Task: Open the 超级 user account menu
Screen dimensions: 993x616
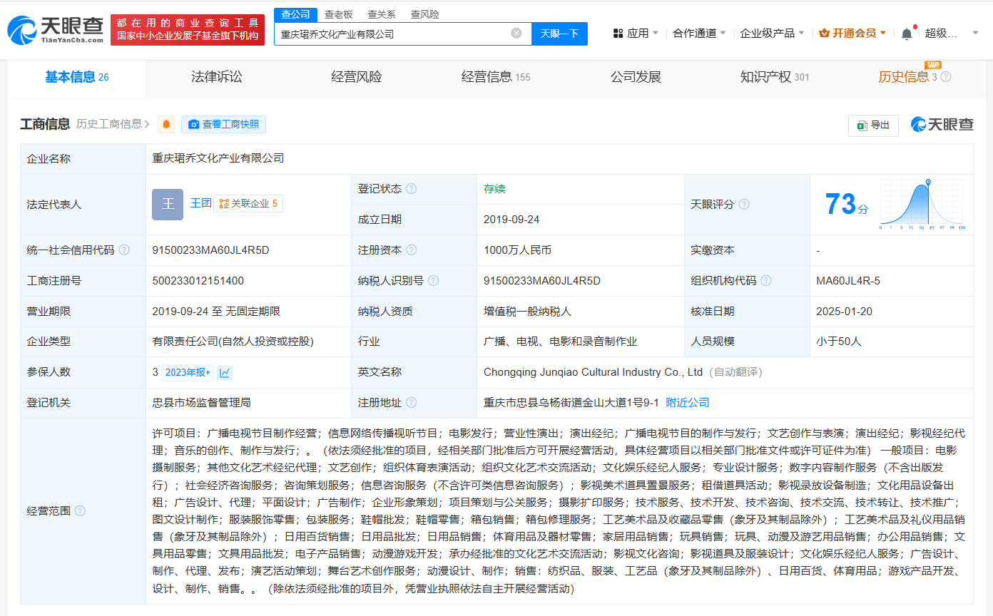Action: [952, 34]
